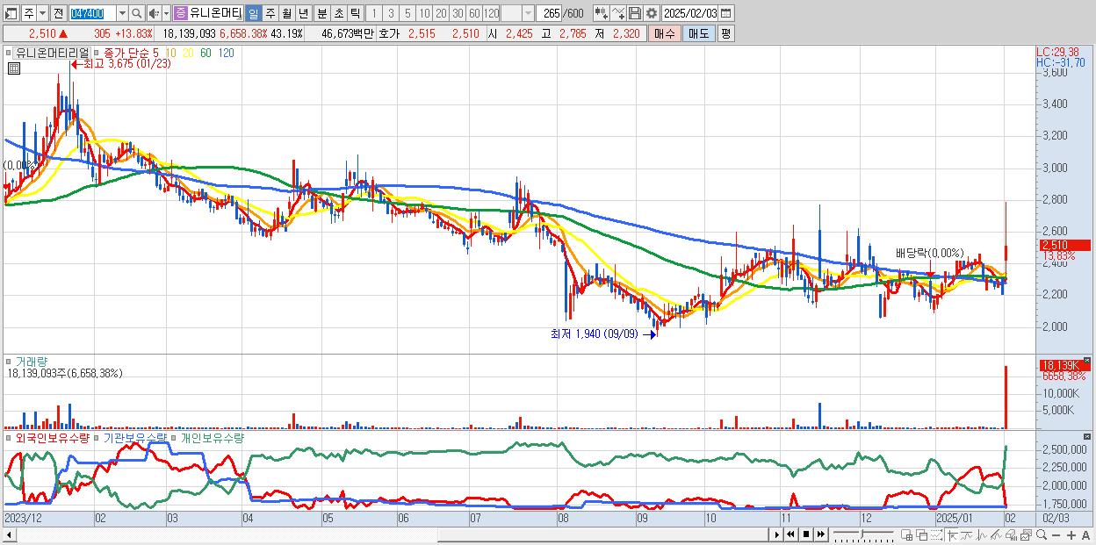
Task: Click the magnifier zoom icon at bottom-right
Action: click(x=1042, y=534)
